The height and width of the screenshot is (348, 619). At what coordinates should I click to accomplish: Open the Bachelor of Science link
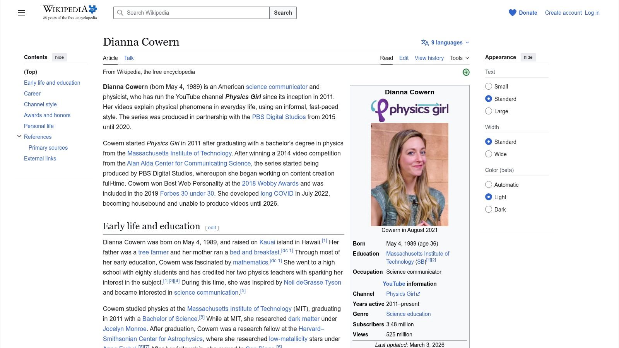pyautogui.click(x=170, y=319)
